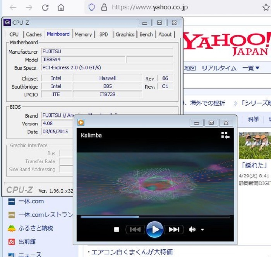This screenshot has height=257, width=271.
Task: Go forward with the browser forward arrow
Action: pos(29,8)
